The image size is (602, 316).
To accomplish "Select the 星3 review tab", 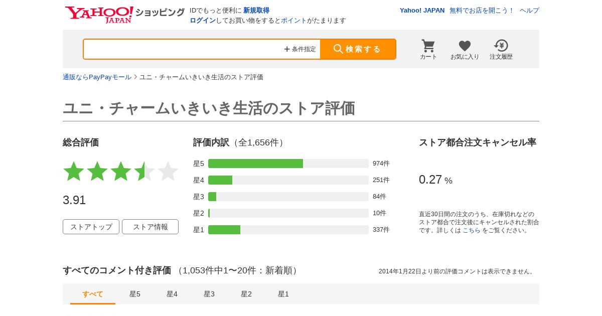I will tap(209, 294).
